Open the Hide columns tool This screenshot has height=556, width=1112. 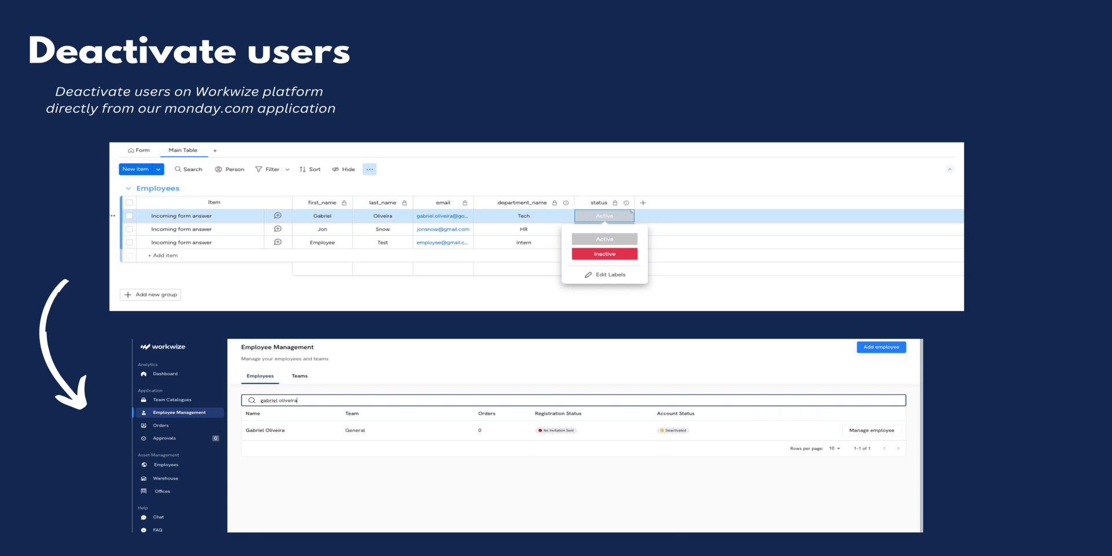[343, 169]
